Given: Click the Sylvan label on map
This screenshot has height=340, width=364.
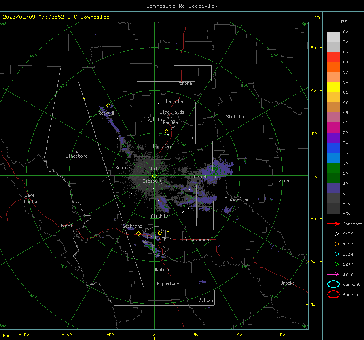Looking at the screenshot, I should pos(154,119).
